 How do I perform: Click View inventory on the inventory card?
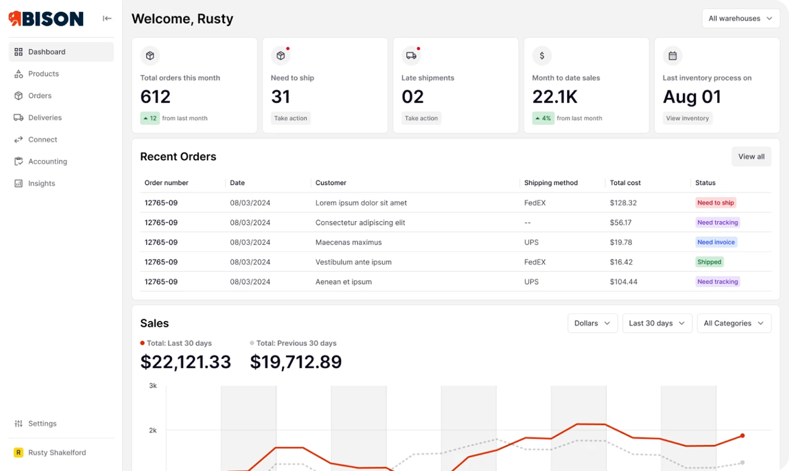tap(687, 118)
